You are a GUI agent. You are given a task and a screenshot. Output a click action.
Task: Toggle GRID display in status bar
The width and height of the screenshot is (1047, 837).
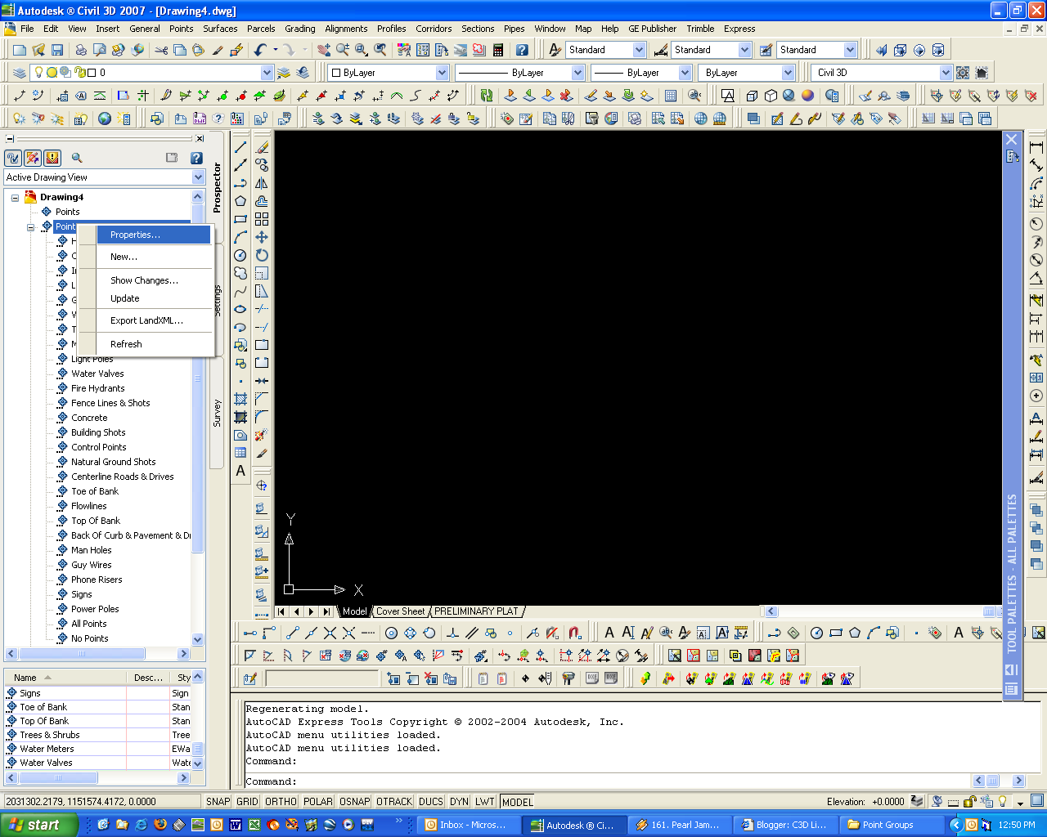247,802
